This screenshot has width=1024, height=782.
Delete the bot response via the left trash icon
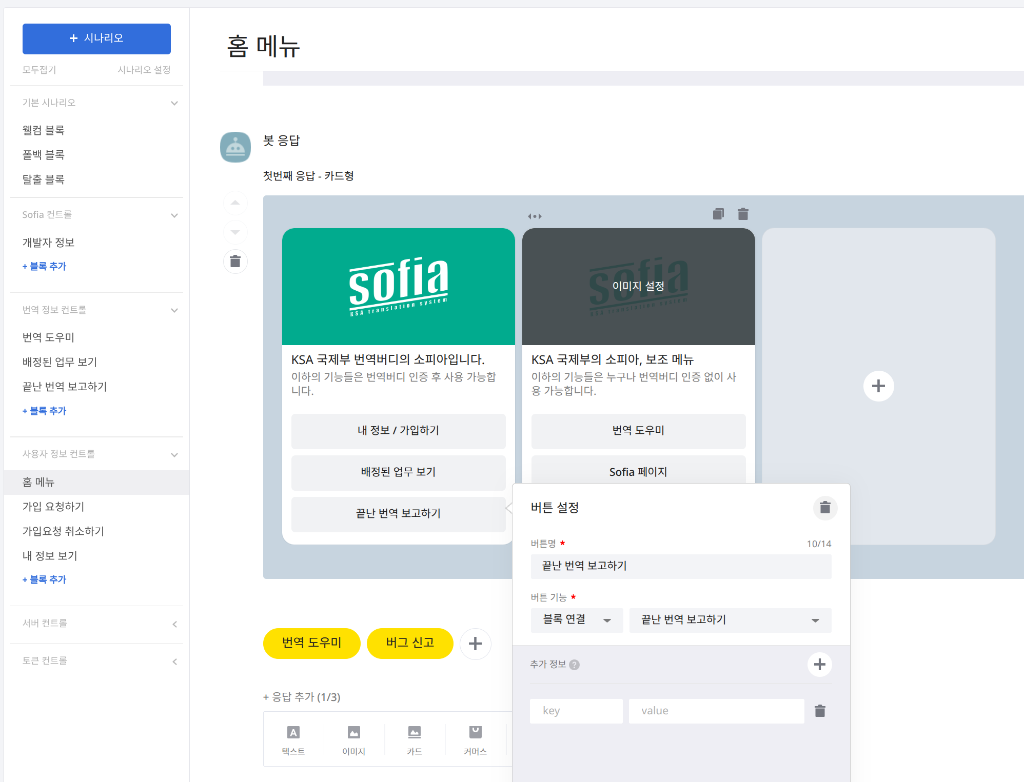tap(235, 262)
